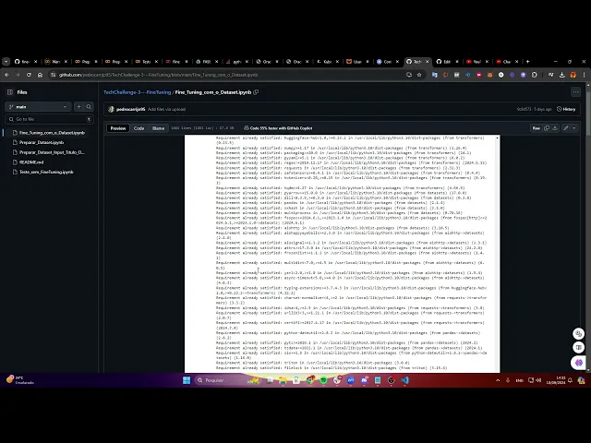Close the active 'Tech' GitHub tab

[x=427, y=62]
